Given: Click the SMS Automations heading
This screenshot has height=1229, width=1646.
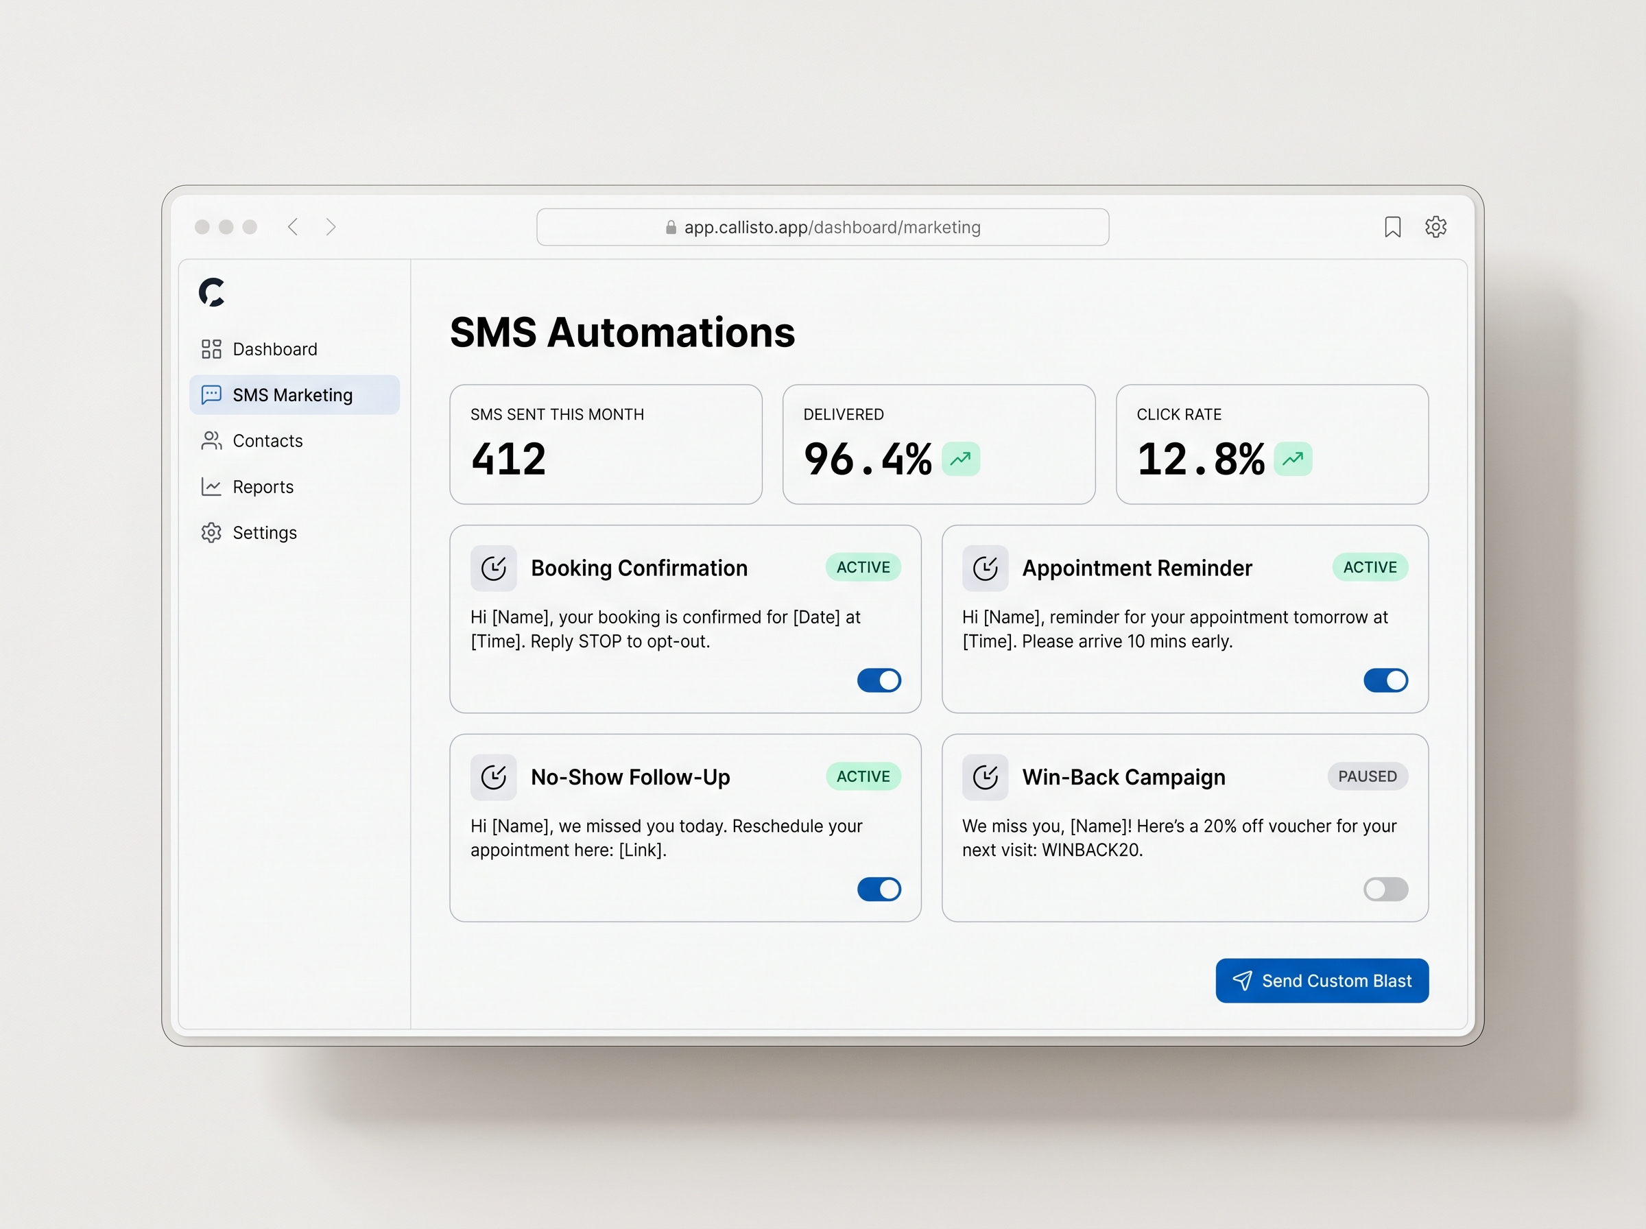Looking at the screenshot, I should click(x=623, y=332).
